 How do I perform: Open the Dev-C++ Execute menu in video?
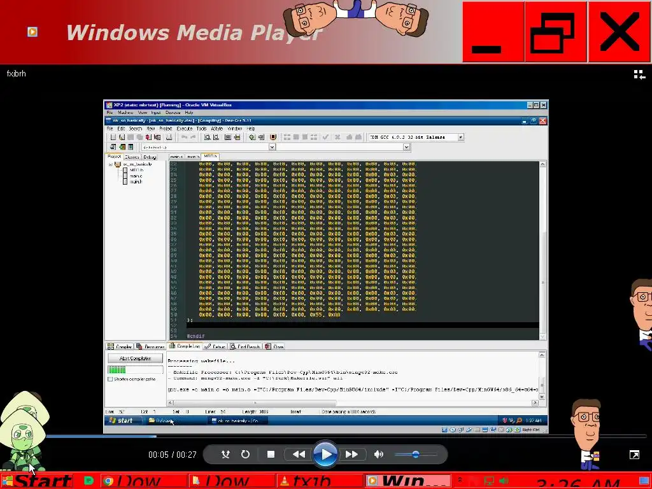coord(184,129)
